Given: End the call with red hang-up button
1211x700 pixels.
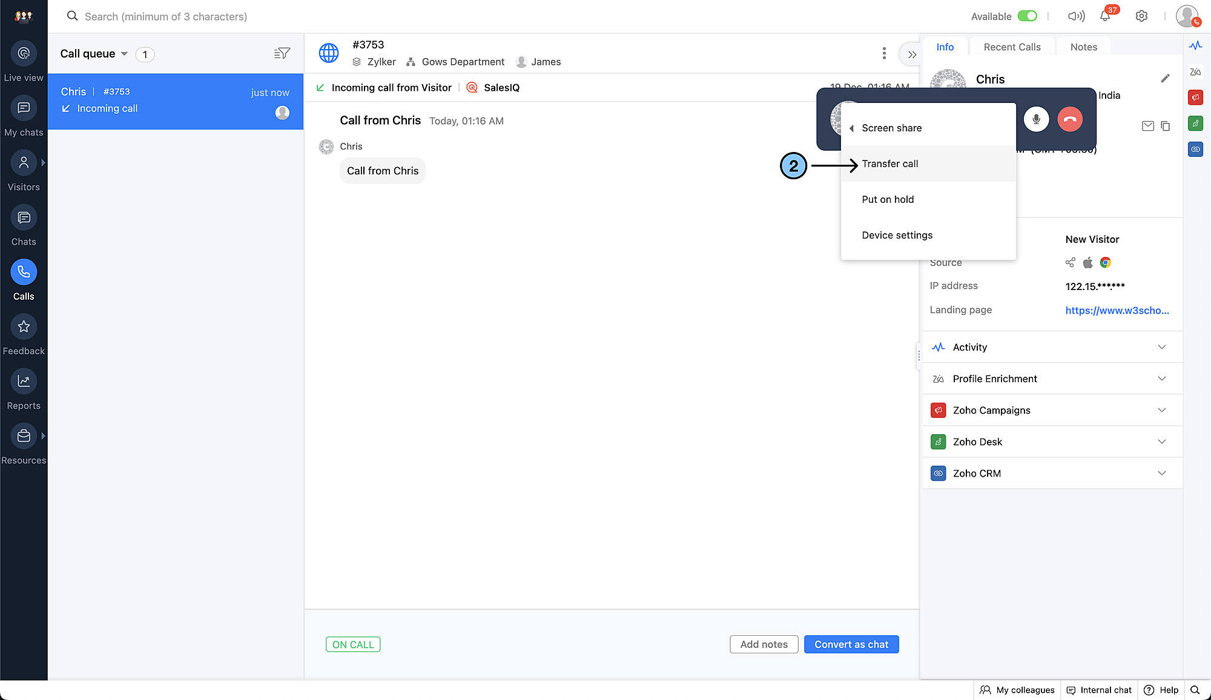Looking at the screenshot, I should (1070, 119).
